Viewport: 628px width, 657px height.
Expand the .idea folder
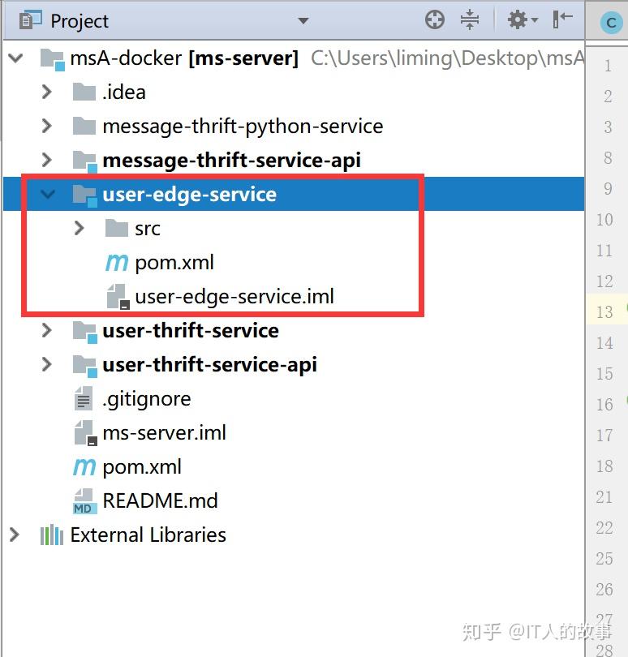pyautogui.click(x=46, y=92)
